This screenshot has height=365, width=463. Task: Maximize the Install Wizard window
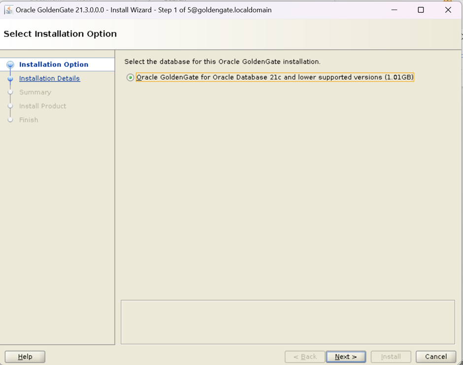click(x=421, y=10)
